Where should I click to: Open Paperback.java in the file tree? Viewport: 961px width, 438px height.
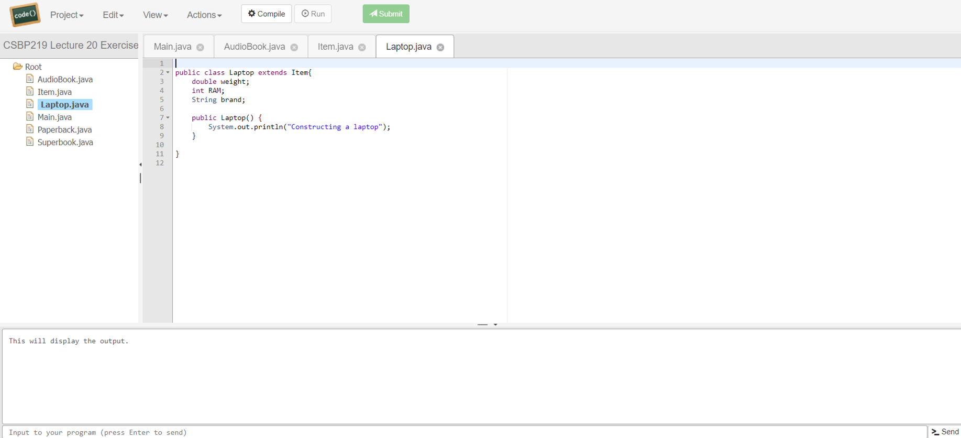point(64,130)
